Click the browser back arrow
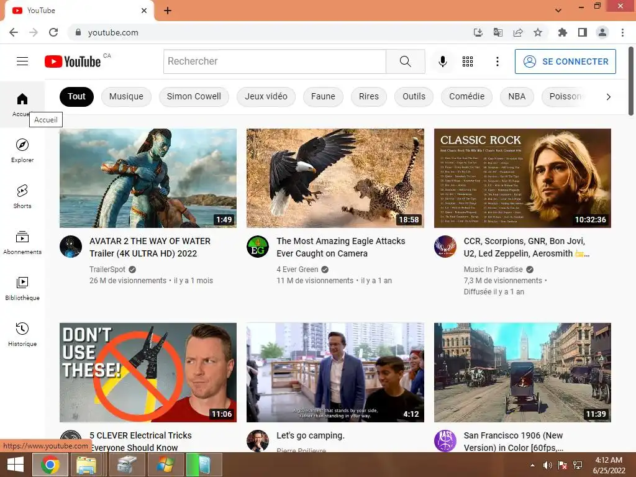Screen dimensions: 636x477 [14, 32]
